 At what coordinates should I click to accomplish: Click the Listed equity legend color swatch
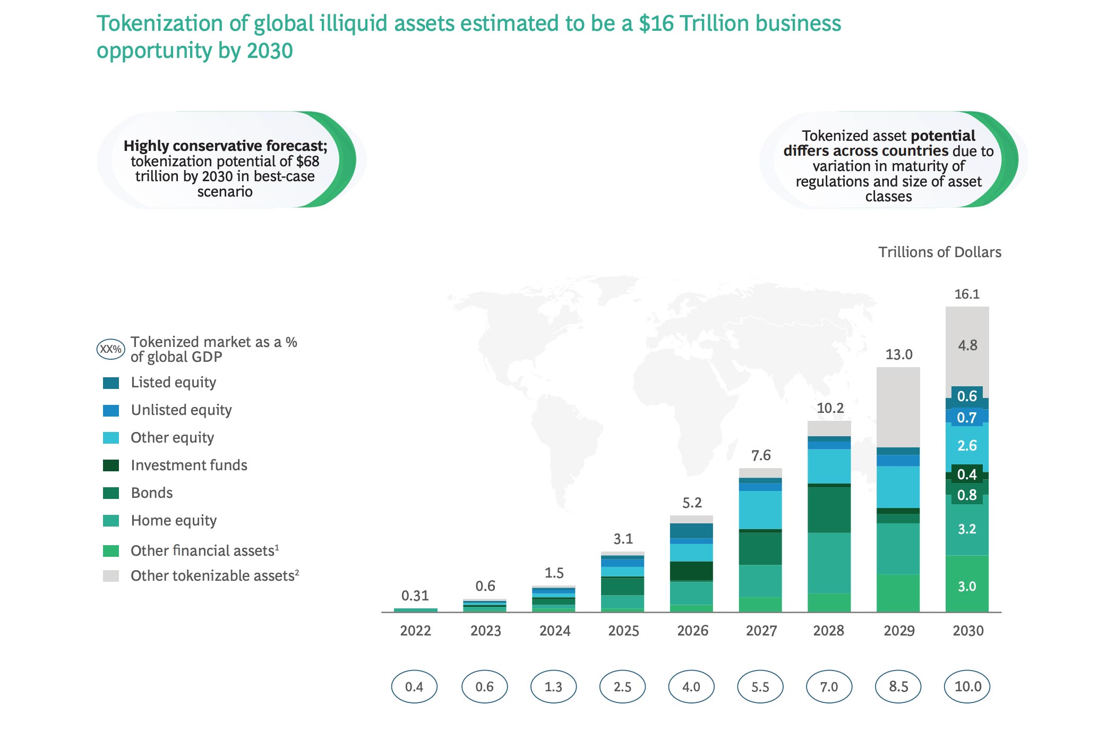(x=111, y=383)
